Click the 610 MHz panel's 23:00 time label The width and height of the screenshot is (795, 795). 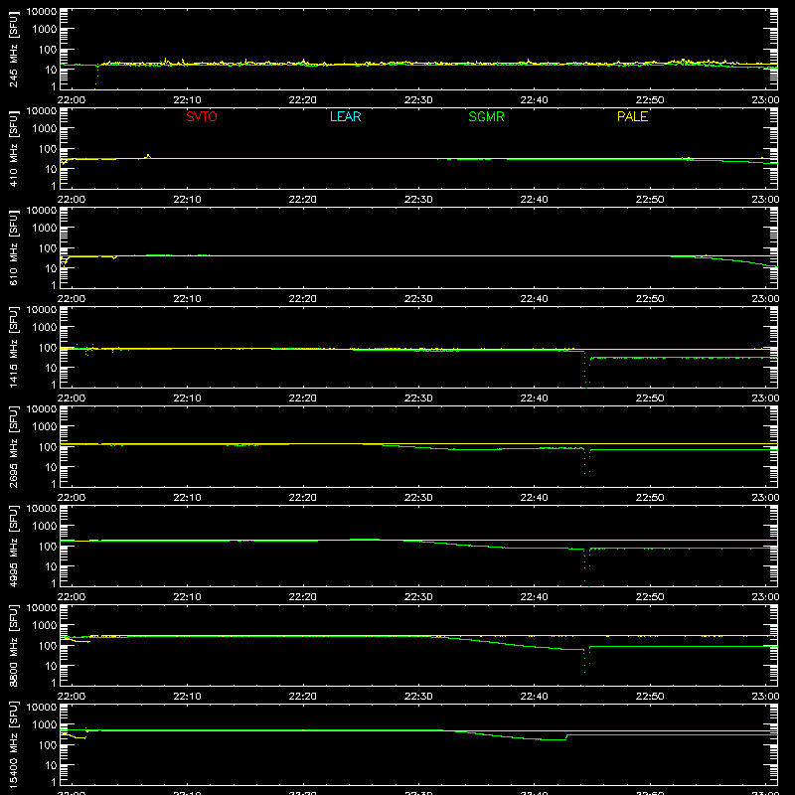765,299
